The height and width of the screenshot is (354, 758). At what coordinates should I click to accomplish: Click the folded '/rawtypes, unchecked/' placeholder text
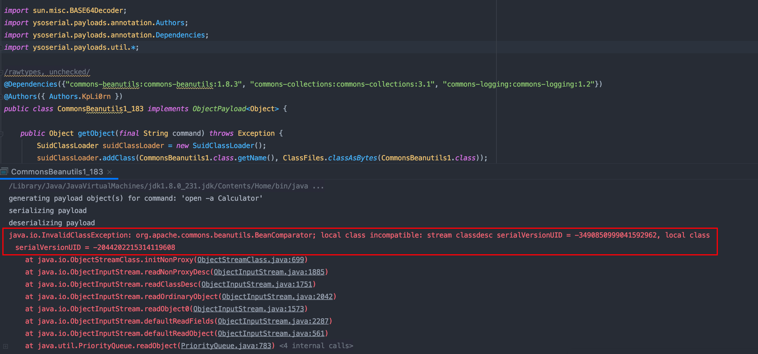(x=47, y=72)
